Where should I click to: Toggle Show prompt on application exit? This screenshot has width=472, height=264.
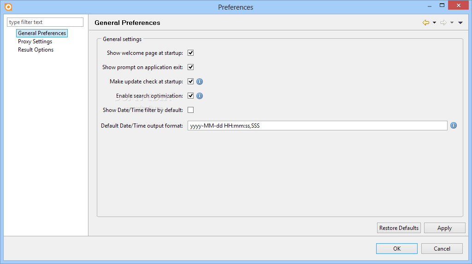point(190,67)
